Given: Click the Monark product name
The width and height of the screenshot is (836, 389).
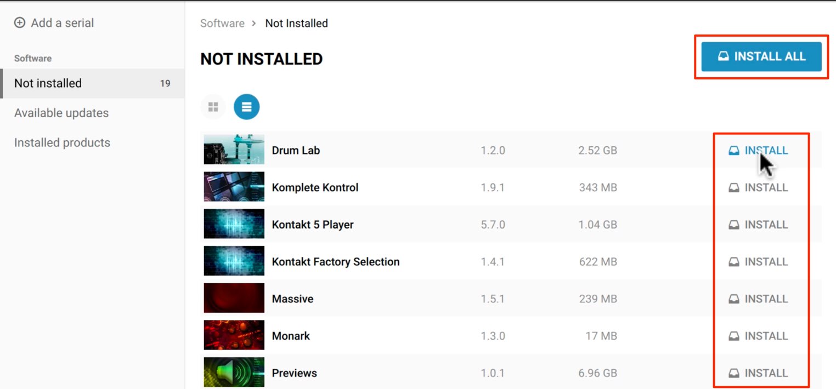Looking at the screenshot, I should pyautogui.click(x=291, y=336).
